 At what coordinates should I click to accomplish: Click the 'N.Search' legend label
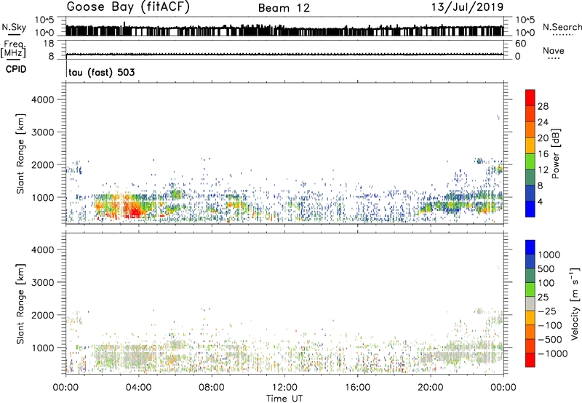562,27
